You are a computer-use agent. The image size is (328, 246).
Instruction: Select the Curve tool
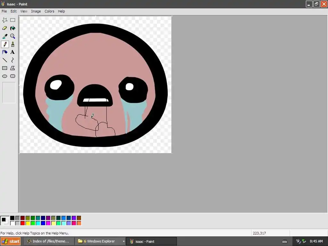point(13,60)
